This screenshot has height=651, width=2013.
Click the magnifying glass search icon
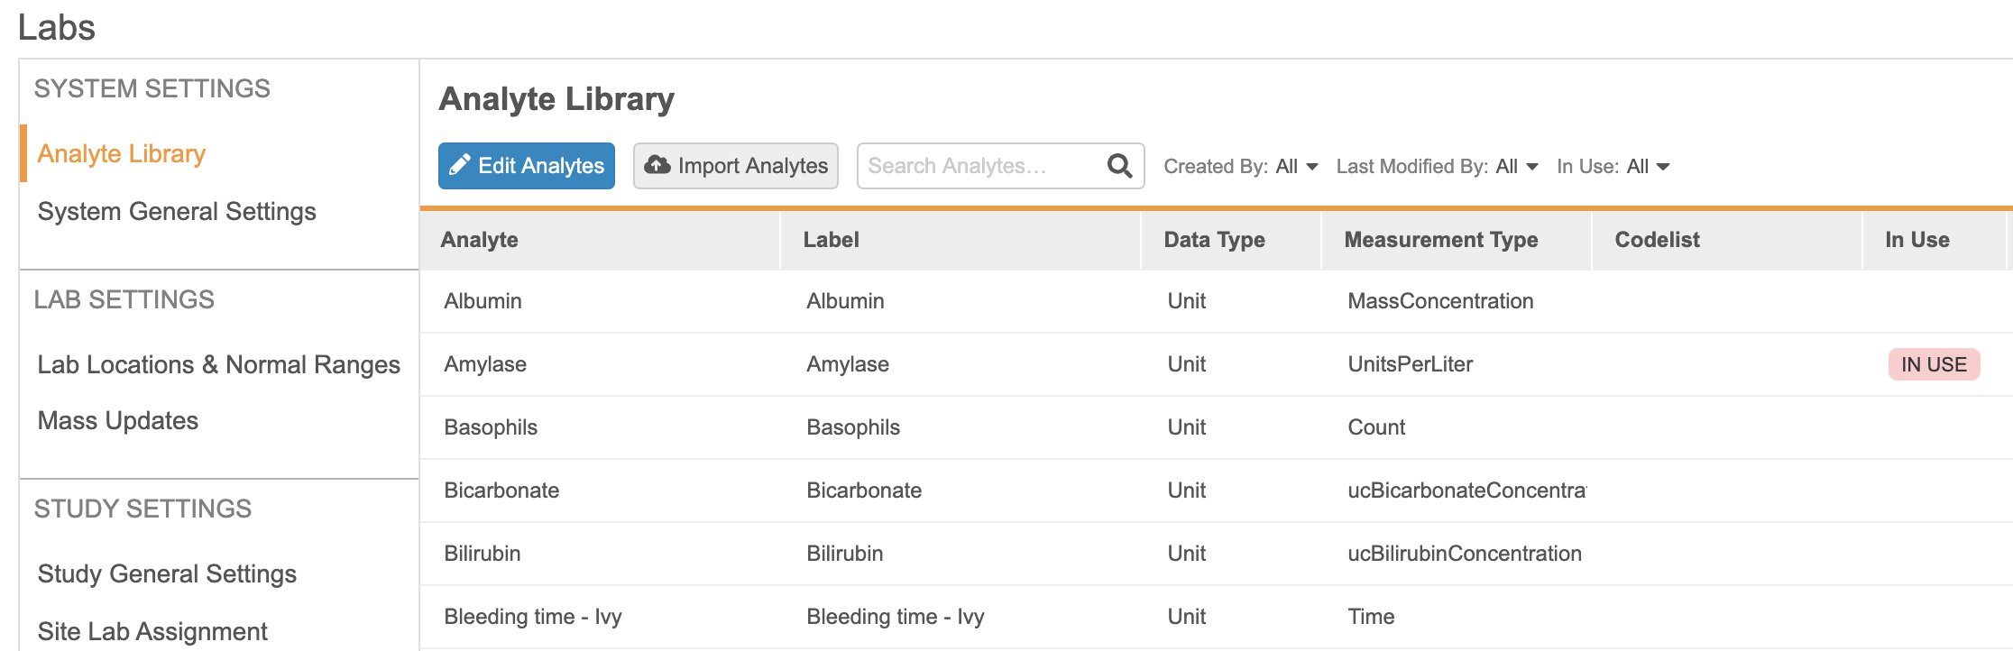tap(1119, 166)
